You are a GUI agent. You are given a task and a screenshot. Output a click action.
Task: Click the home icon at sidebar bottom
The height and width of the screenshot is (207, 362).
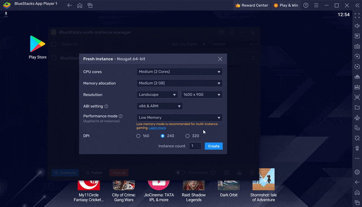pyautogui.click(x=357, y=193)
